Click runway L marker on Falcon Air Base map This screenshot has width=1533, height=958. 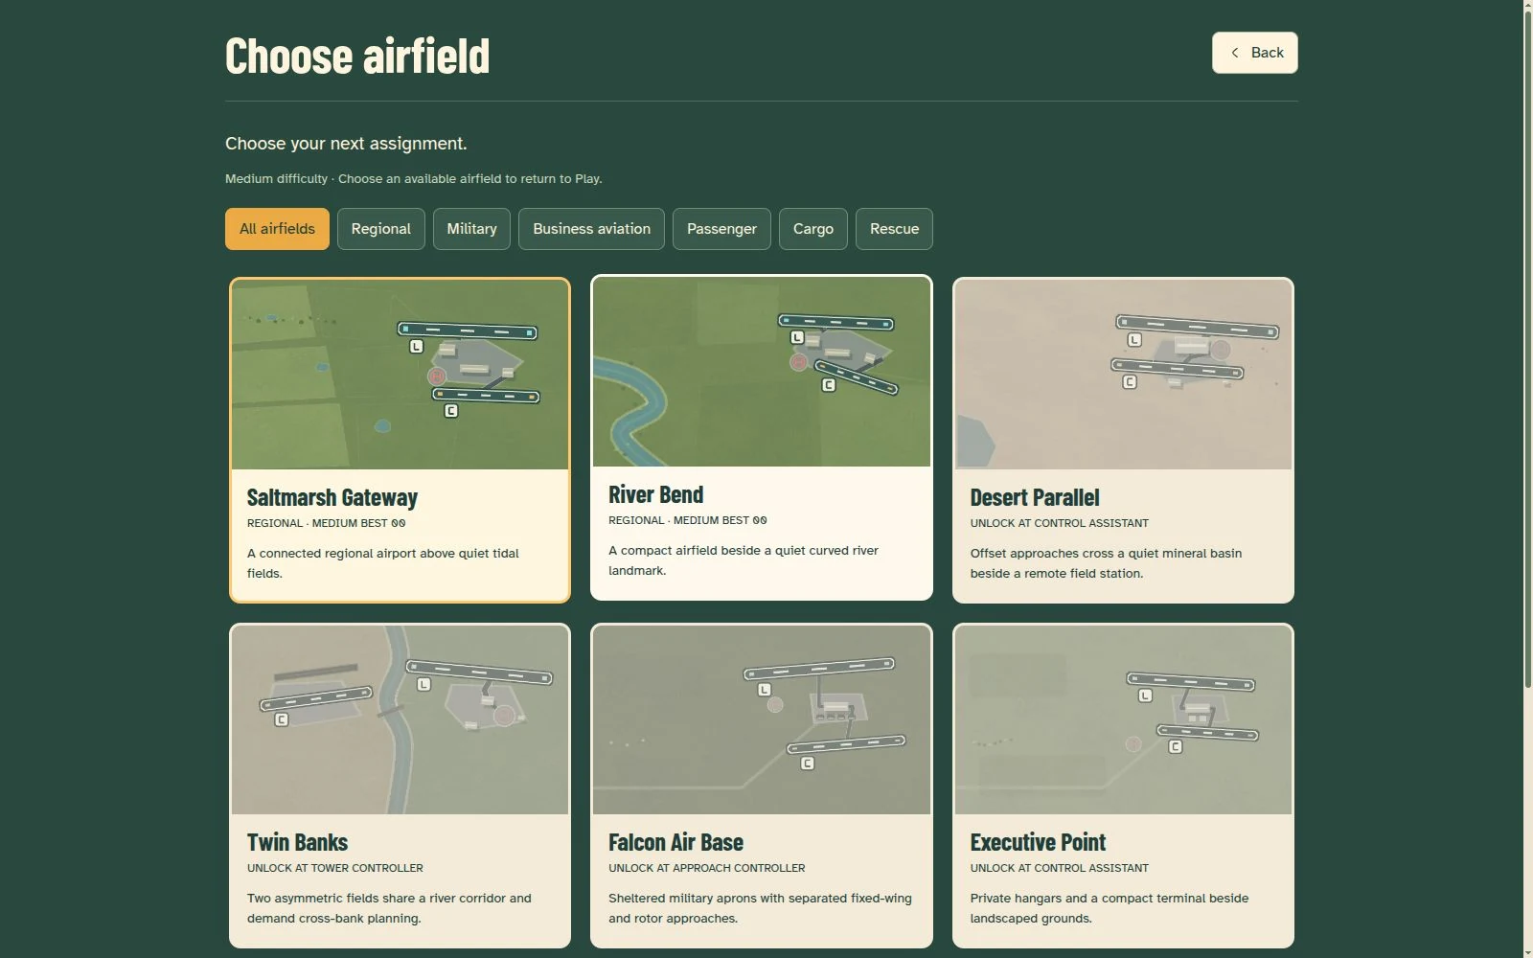point(765,690)
